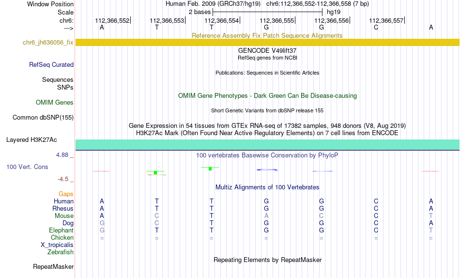Viewport: 460px width, 278px height.
Task: Click the Sequences track label
Action: tap(58, 79)
